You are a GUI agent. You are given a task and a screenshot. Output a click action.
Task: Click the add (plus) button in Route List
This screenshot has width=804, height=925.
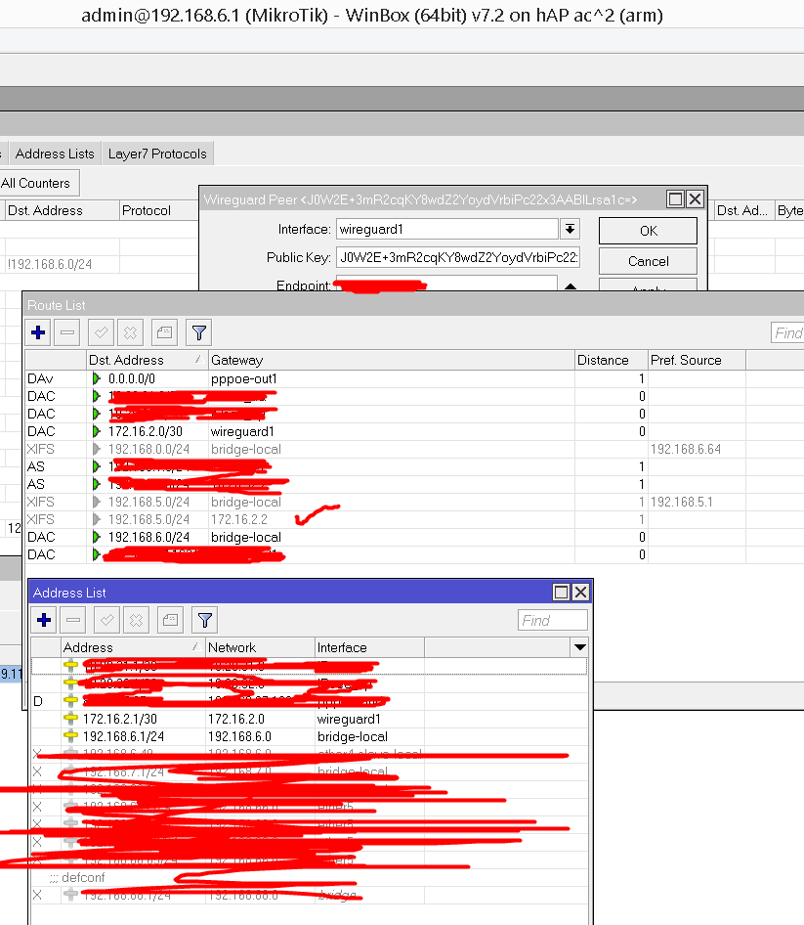point(38,332)
